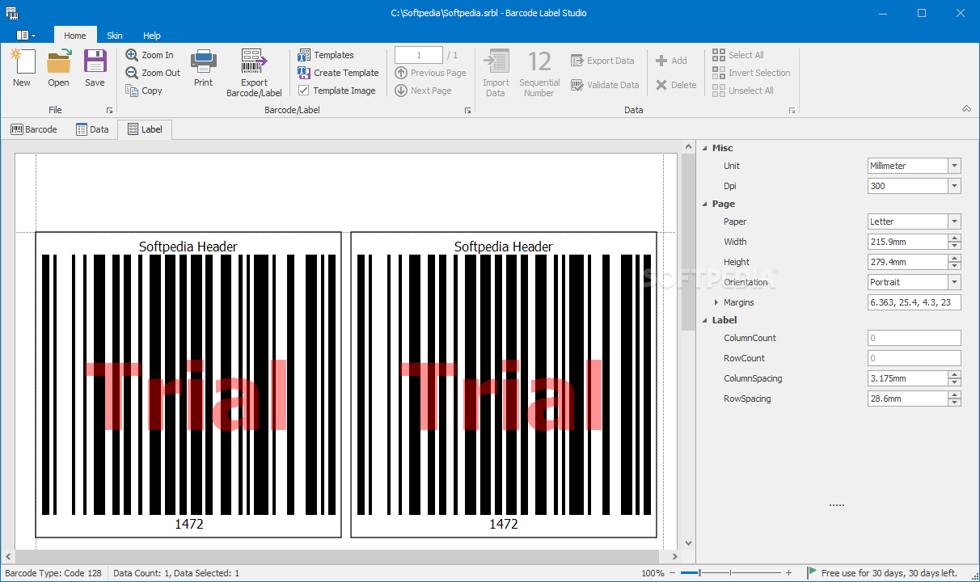This screenshot has width=980, height=582.
Task: Expand the Margins property
Action: coord(716,302)
